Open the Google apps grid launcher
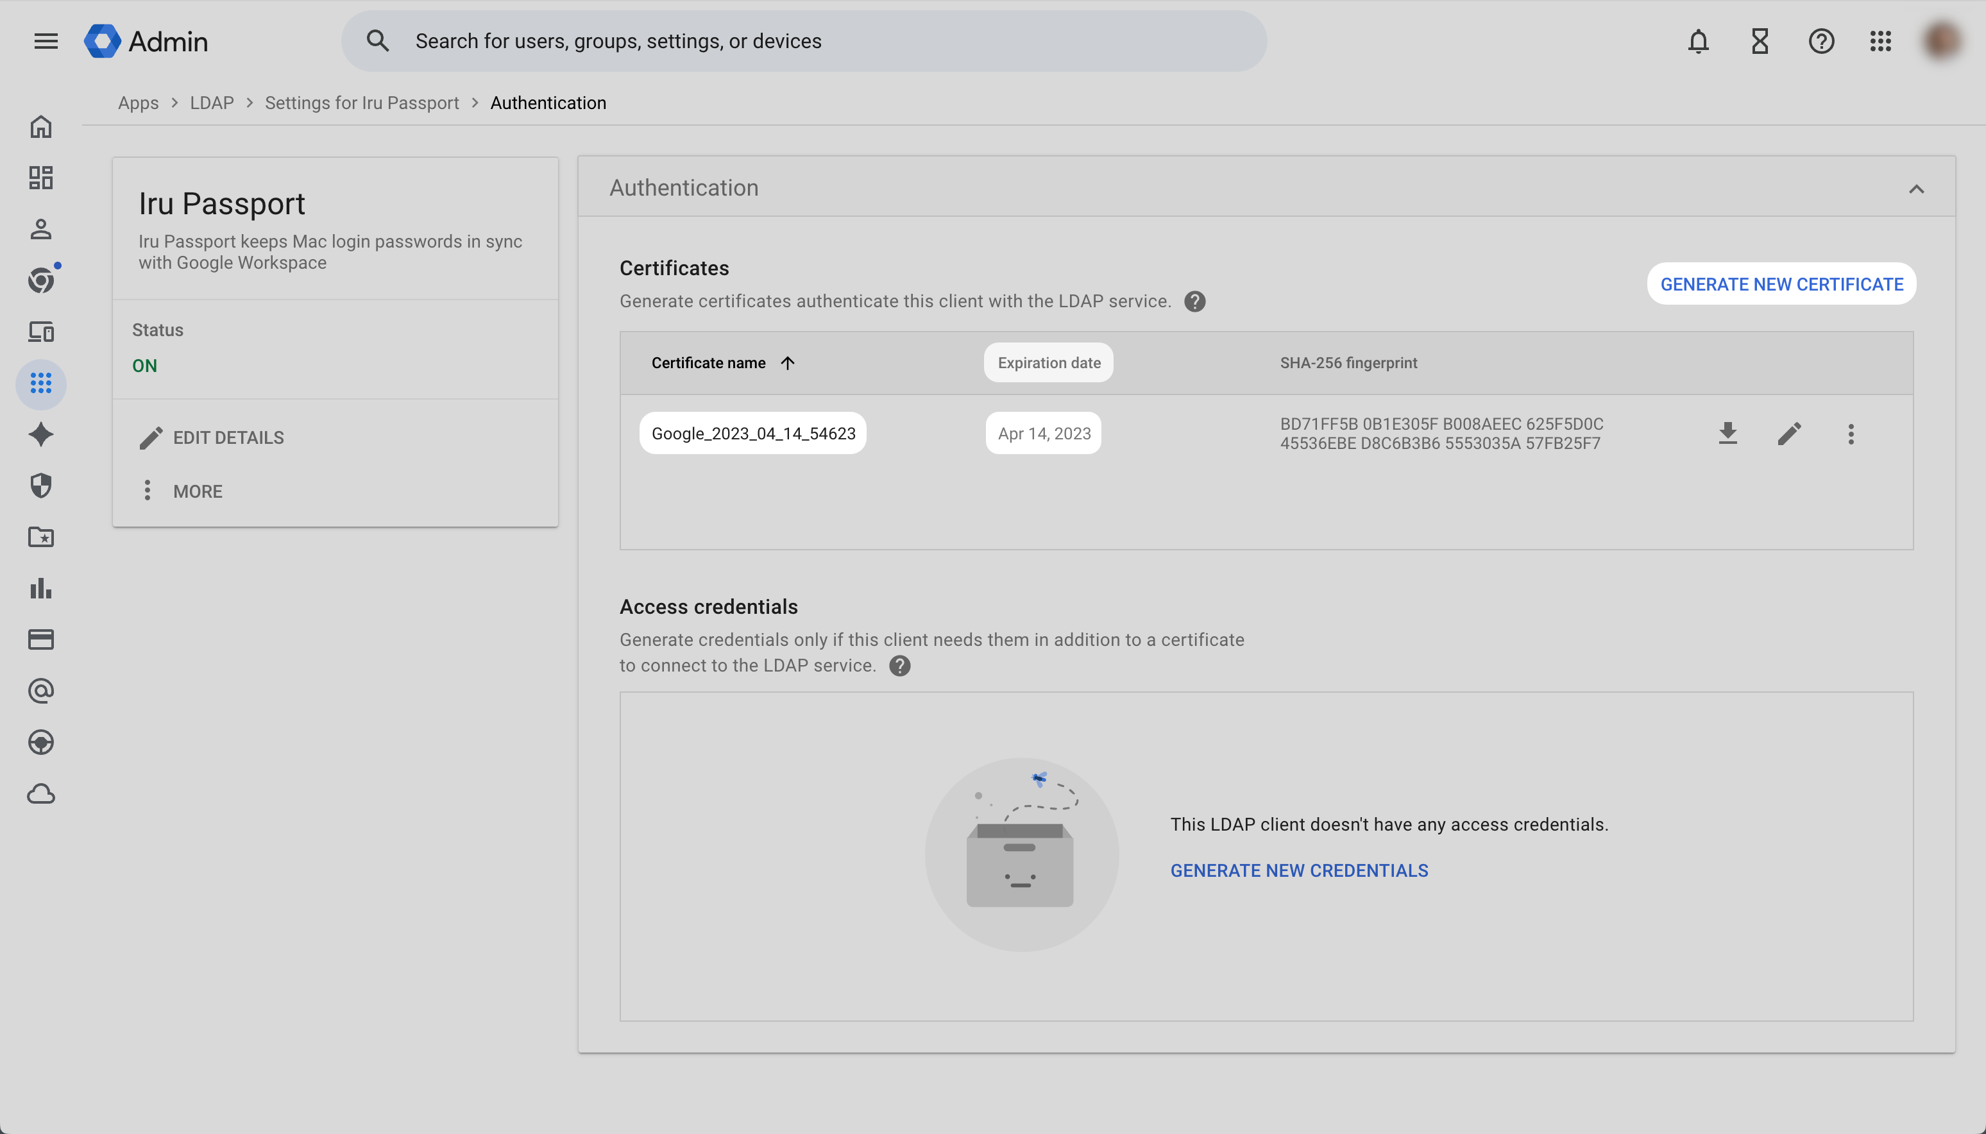 1880,41
